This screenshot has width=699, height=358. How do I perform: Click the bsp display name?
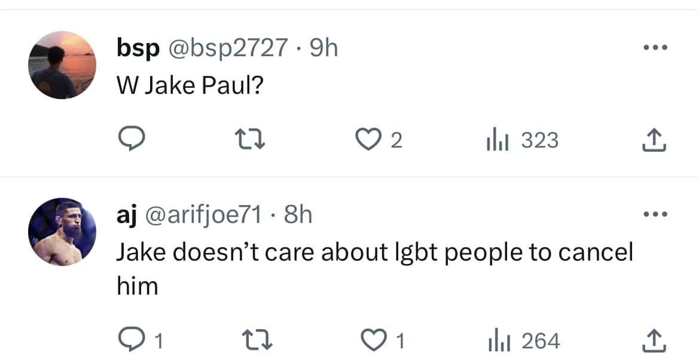(138, 48)
